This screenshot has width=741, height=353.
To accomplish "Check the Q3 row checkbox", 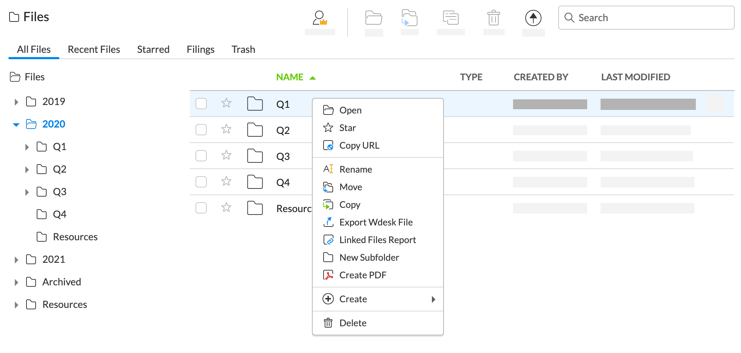I will pyautogui.click(x=201, y=156).
